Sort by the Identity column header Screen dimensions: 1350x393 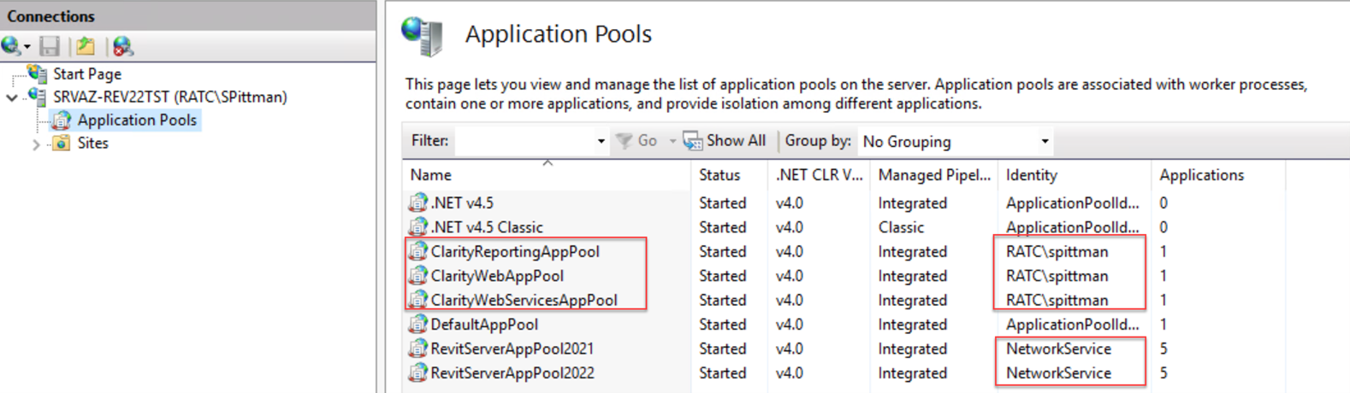pyautogui.click(x=1031, y=175)
